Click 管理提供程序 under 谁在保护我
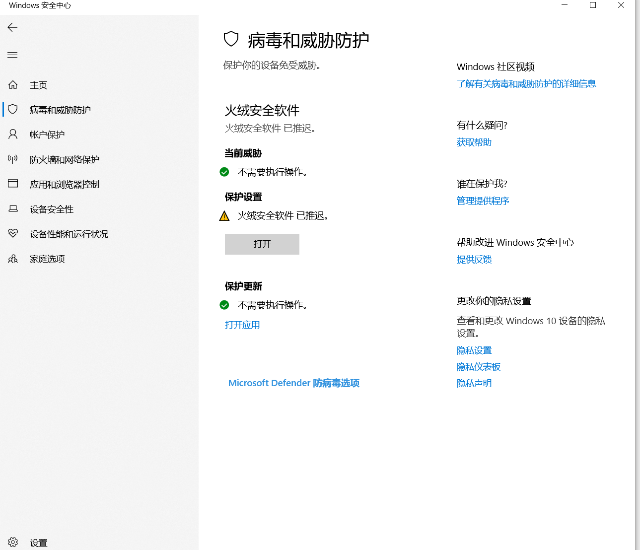 point(483,201)
